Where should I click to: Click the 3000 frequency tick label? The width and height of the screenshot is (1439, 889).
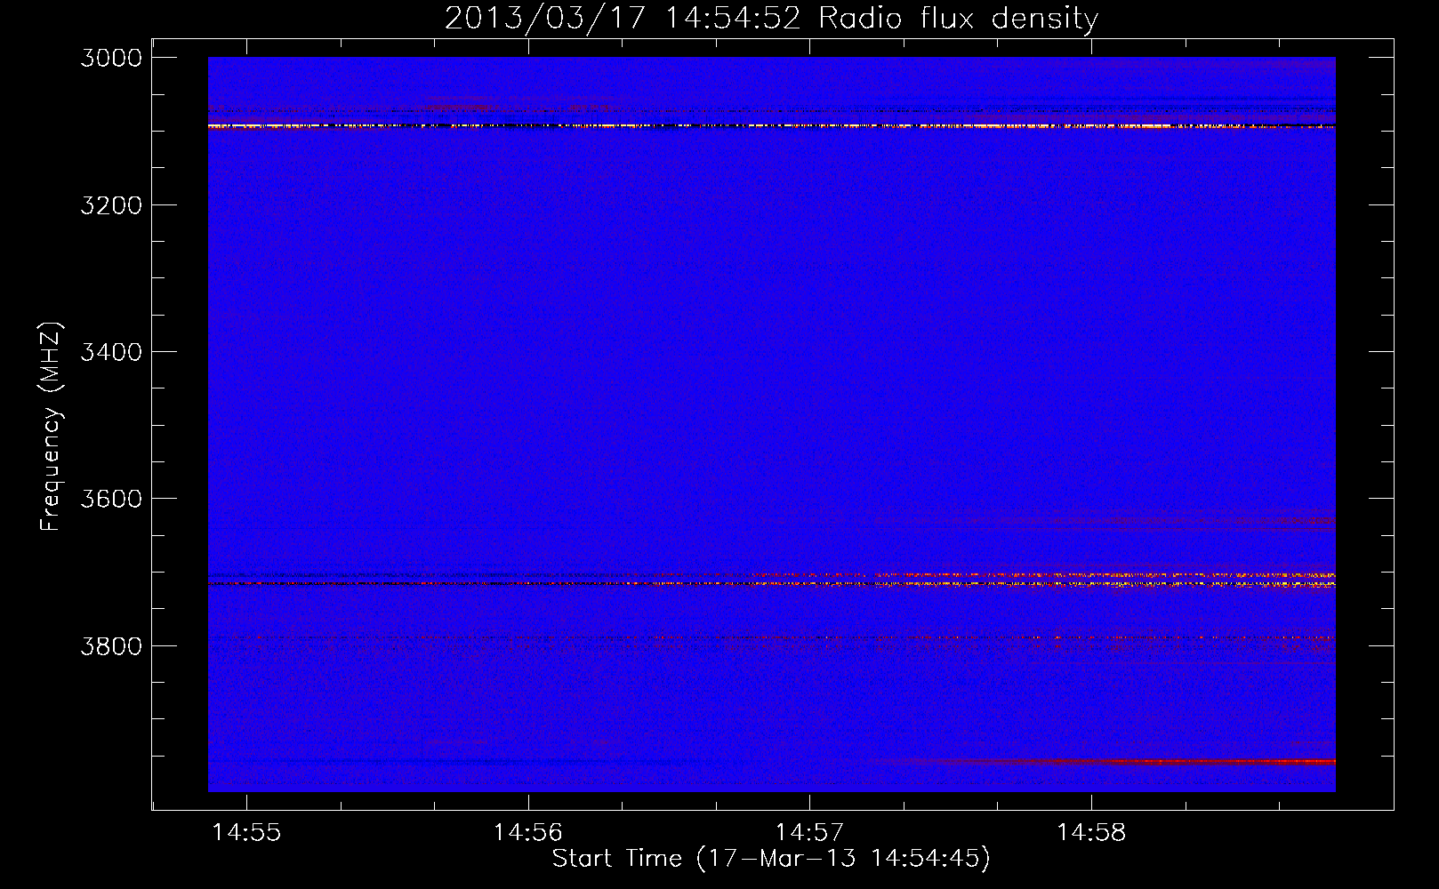tap(111, 58)
